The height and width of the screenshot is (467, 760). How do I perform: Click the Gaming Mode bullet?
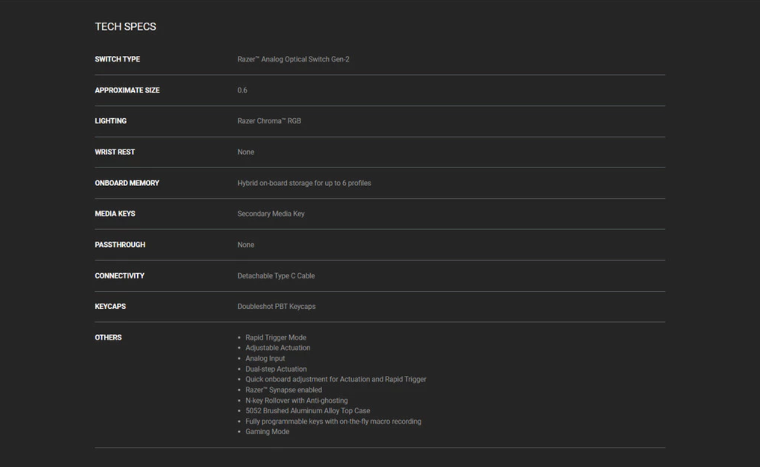(267, 432)
